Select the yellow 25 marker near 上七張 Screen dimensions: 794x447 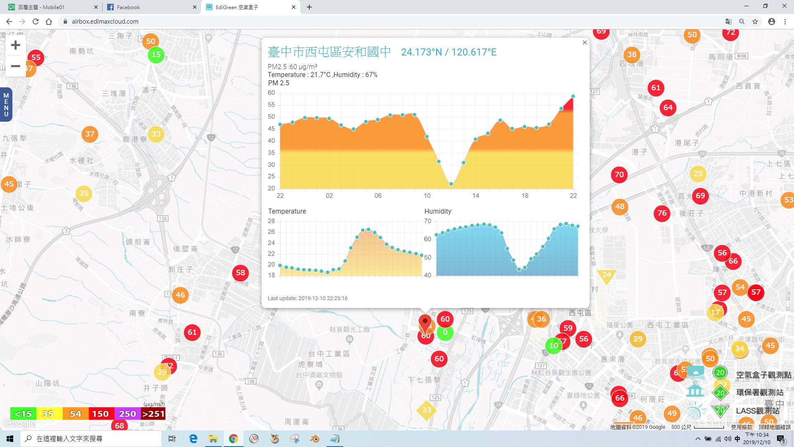coord(698,174)
